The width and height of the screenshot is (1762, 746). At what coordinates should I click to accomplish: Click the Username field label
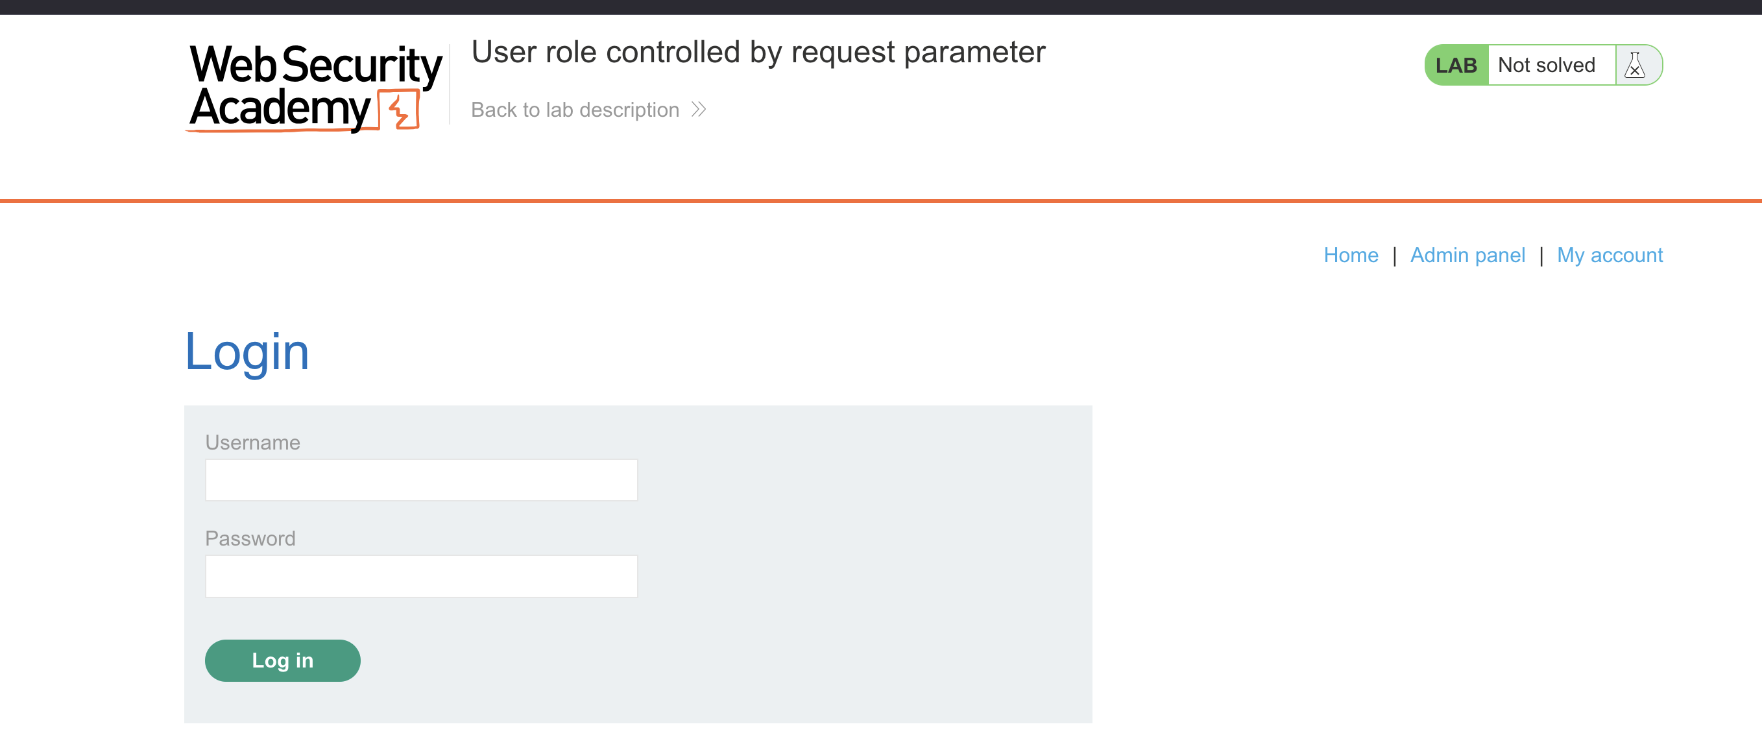[x=252, y=442]
